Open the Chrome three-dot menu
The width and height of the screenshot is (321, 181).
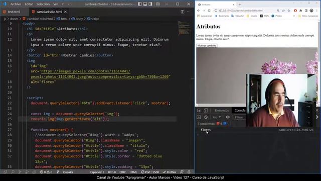317,11
